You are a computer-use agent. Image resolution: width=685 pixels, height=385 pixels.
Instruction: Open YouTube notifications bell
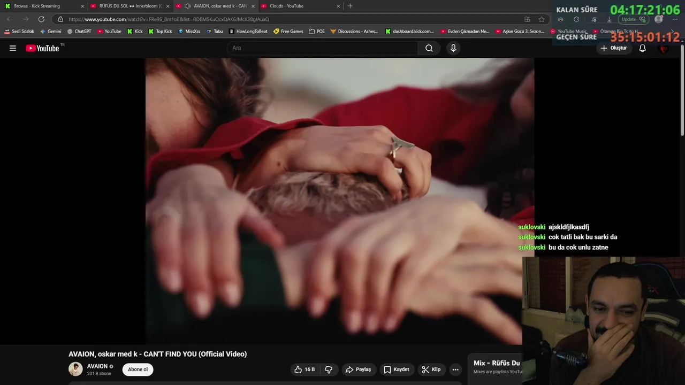(x=643, y=48)
